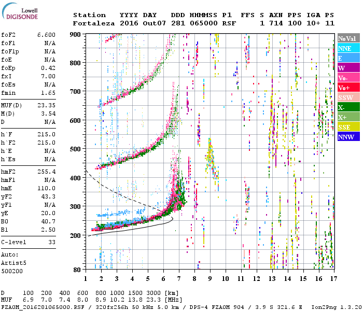Viewport: 363px width, 311px height.
Task: Click the AXN value 714
Action: (x=276, y=23)
